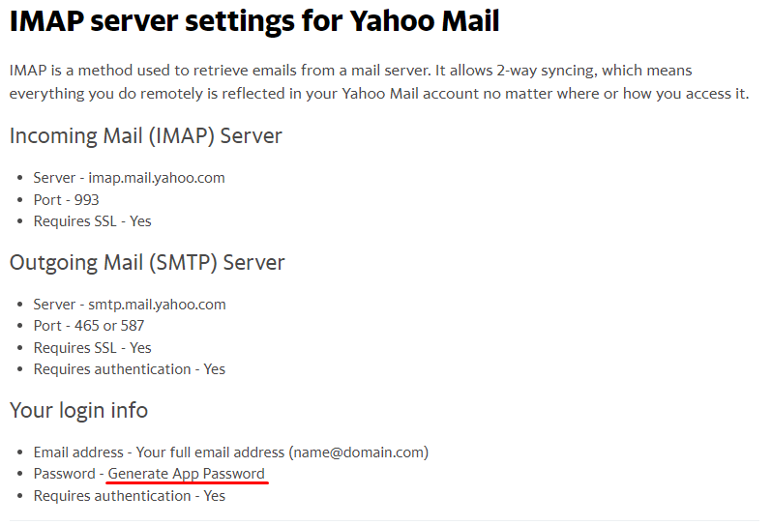The image size is (772, 525).
Task: Click Requires authentication line under Outgoing Mail
Action: 130,368
